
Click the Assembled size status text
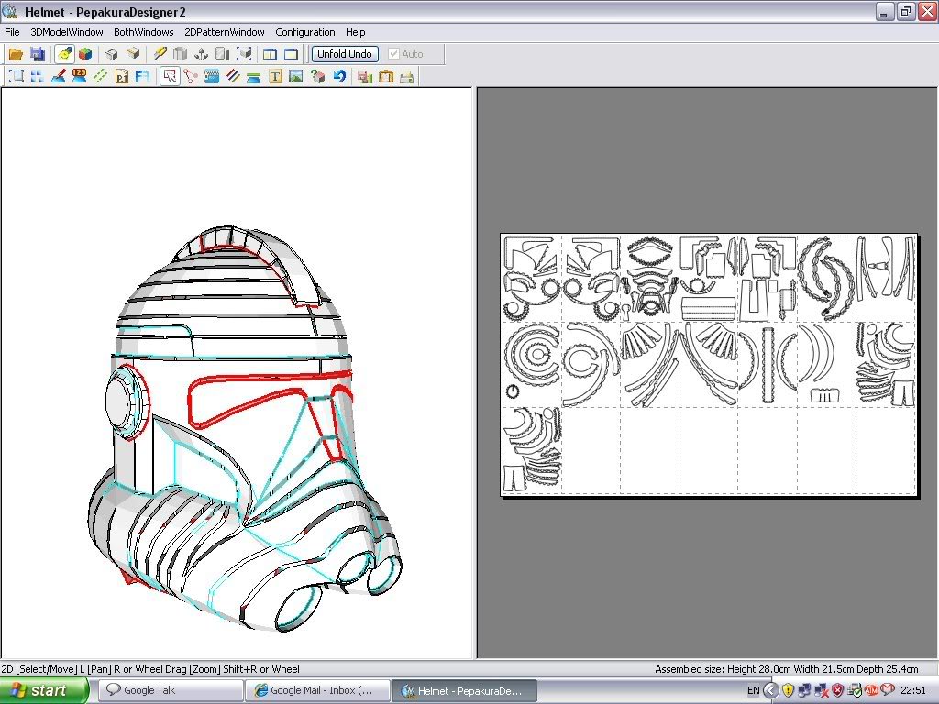click(786, 669)
